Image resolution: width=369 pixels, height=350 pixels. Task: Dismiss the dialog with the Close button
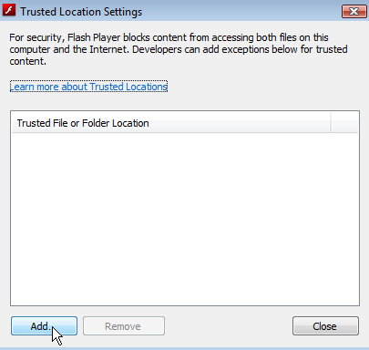pyautogui.click(x=325, y=326)
